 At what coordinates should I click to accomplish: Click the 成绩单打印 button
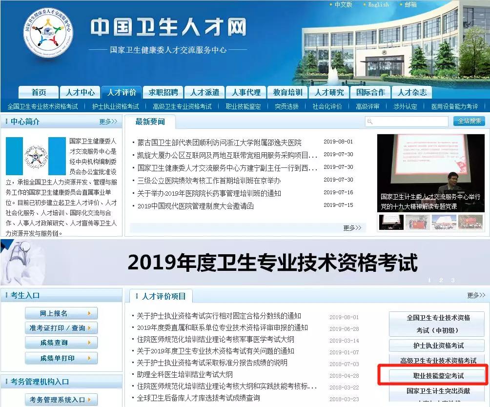pyautogui.click(x=61, y=358)
